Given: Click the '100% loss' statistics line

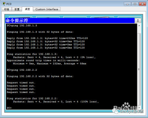Looking at the screenshot, I should pos(56,102).
